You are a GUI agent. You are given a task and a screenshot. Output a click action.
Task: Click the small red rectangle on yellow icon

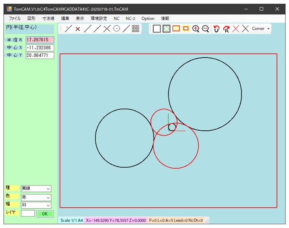(186, 29)
